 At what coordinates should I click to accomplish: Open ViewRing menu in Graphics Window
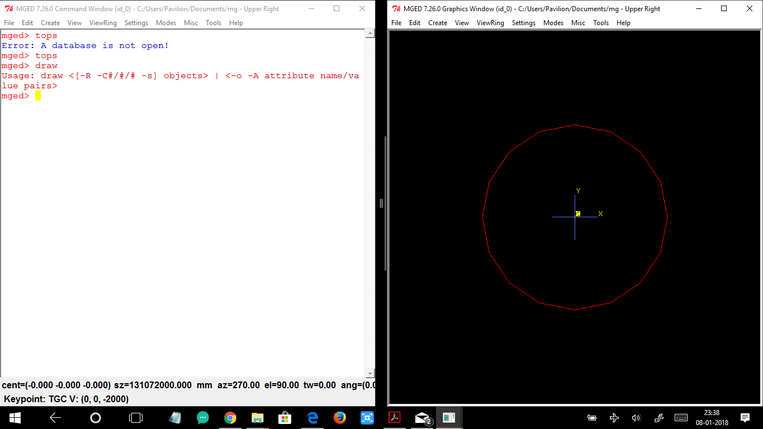490,23
